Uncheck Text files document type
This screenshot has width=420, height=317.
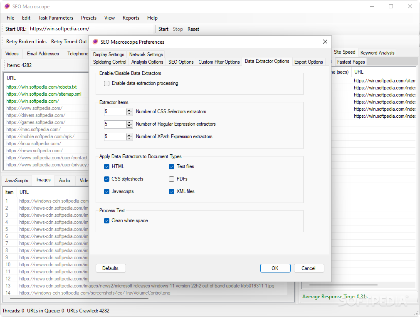(x=171, y=166)
